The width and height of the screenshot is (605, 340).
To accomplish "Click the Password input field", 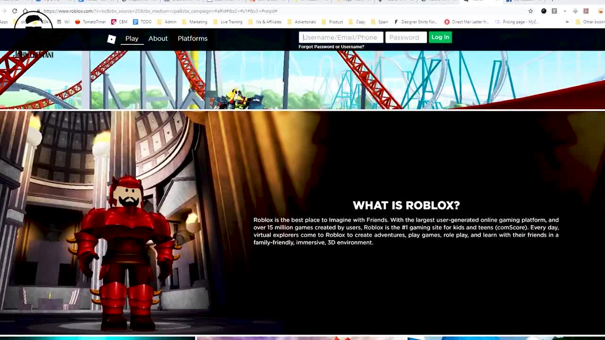I will coord(406,37).
